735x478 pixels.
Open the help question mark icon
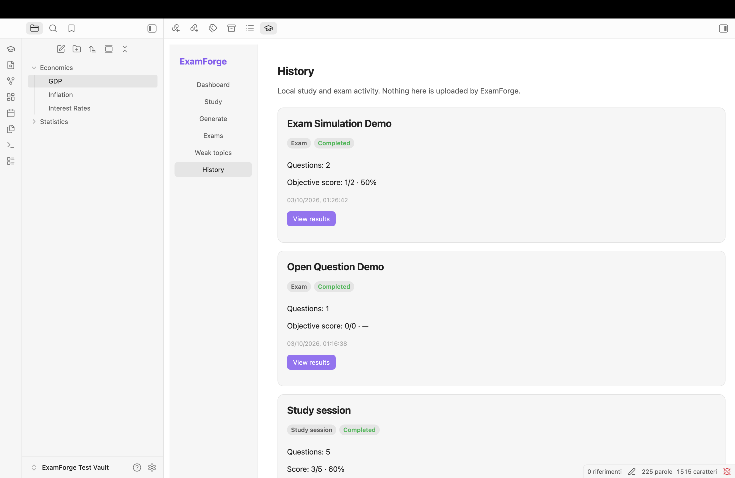tap(137, 467)
